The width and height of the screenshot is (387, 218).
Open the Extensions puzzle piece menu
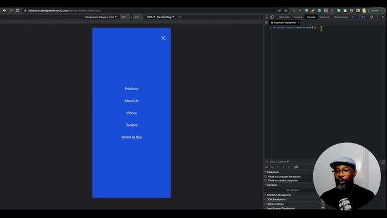pos(345,11)
